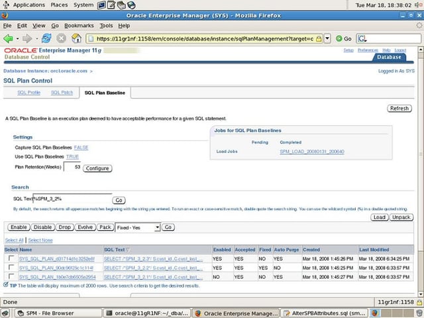Click the Load button
Image resolution: width=424 pixels, height=318 pixels.
click(380, 217)
